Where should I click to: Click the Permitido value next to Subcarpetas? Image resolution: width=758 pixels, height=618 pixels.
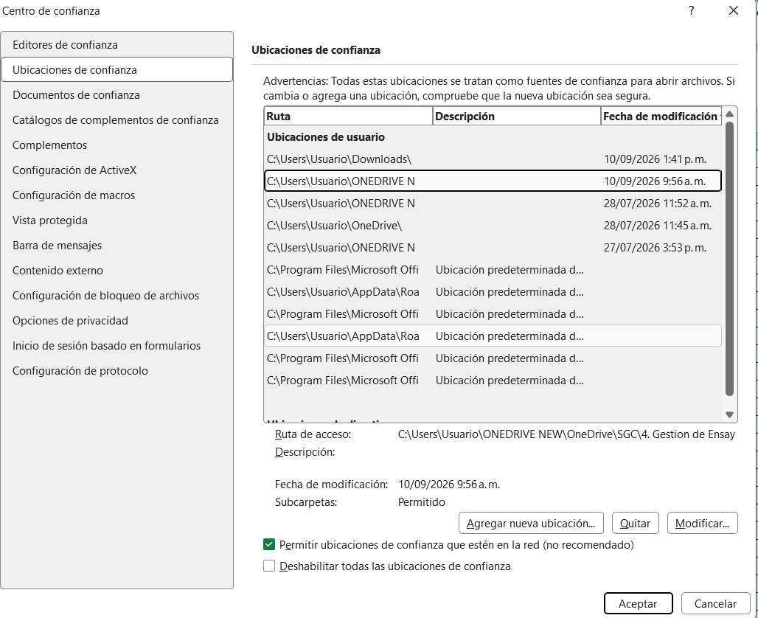tap(422, 502)
